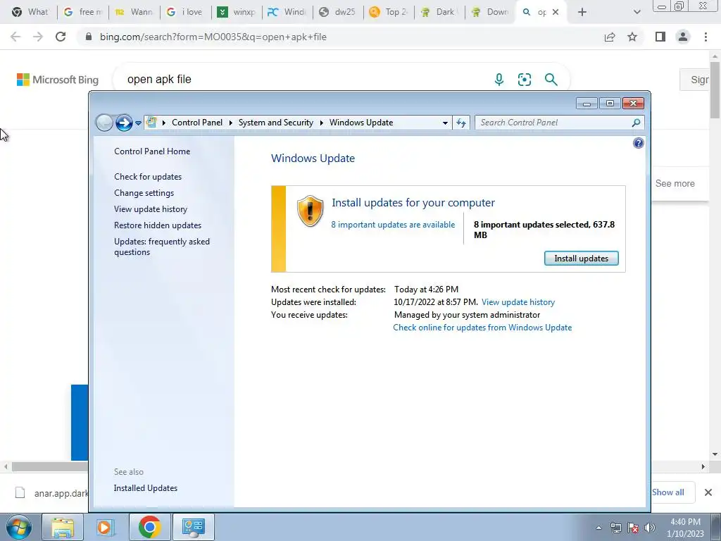The image size is (721, 541).
Task: Click the horizontal scrollbar right arrow in Chrome
Action: [x=703, y=466]
